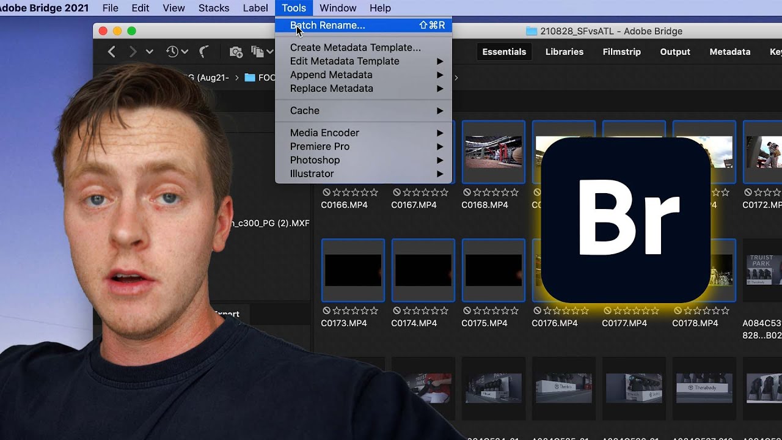This screenshot has height=440, width=782.
Task: Expand the Edit Metadata Template submenu
Action: click(439, 61)
